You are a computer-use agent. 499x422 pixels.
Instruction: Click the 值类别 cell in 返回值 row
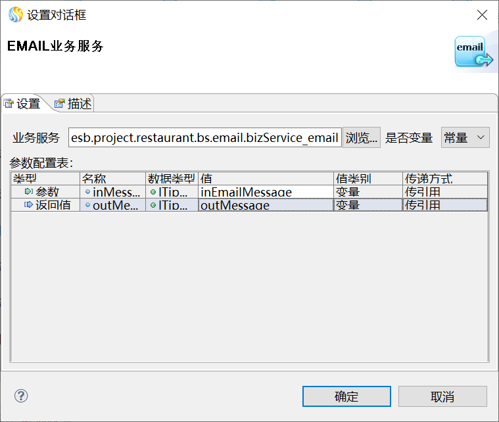(x=368, y=205)
